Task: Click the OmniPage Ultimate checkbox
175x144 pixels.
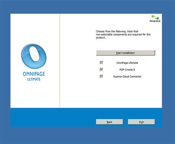Action: pyautogui.click(x=102, y=63)
